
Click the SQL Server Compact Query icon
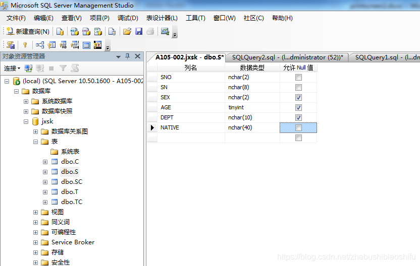pos(112,32)
